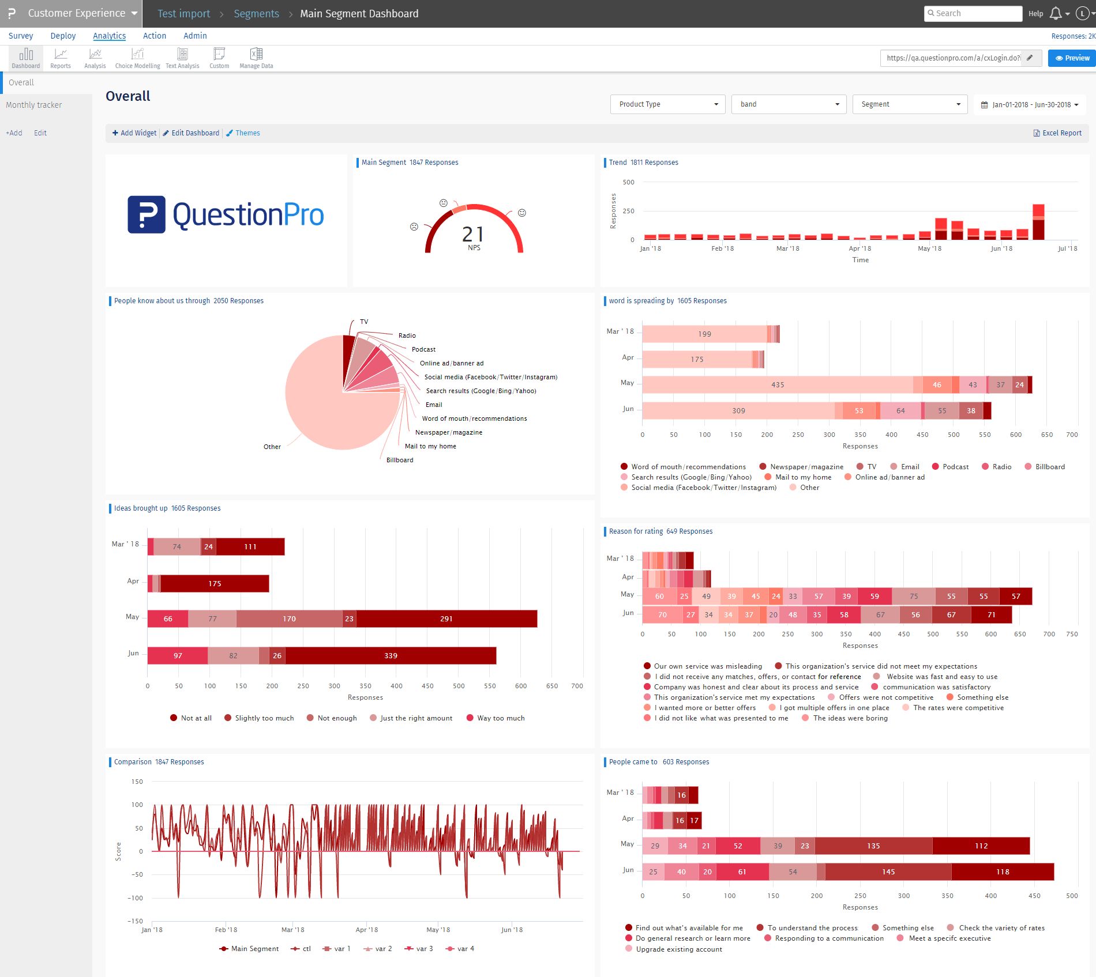Open the Dashboard toolbar icon
The height and width of the screenshot is (977, 1096).
[x=26, y=58]
